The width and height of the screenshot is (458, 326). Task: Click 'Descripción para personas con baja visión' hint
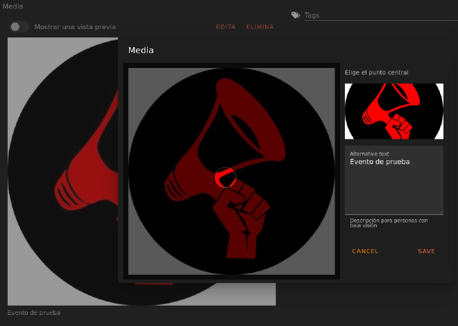(x=389, y=223)
